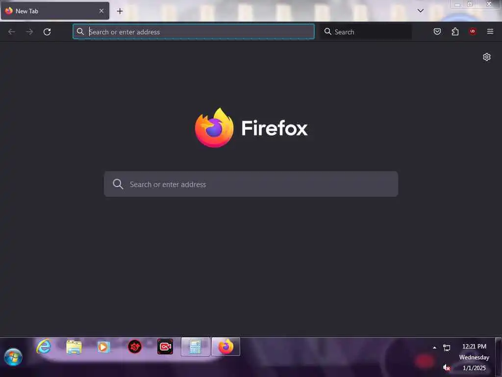Show hidden system tray icons arrow
This screenshot has height=377, width=502.
tap(434, 348)
